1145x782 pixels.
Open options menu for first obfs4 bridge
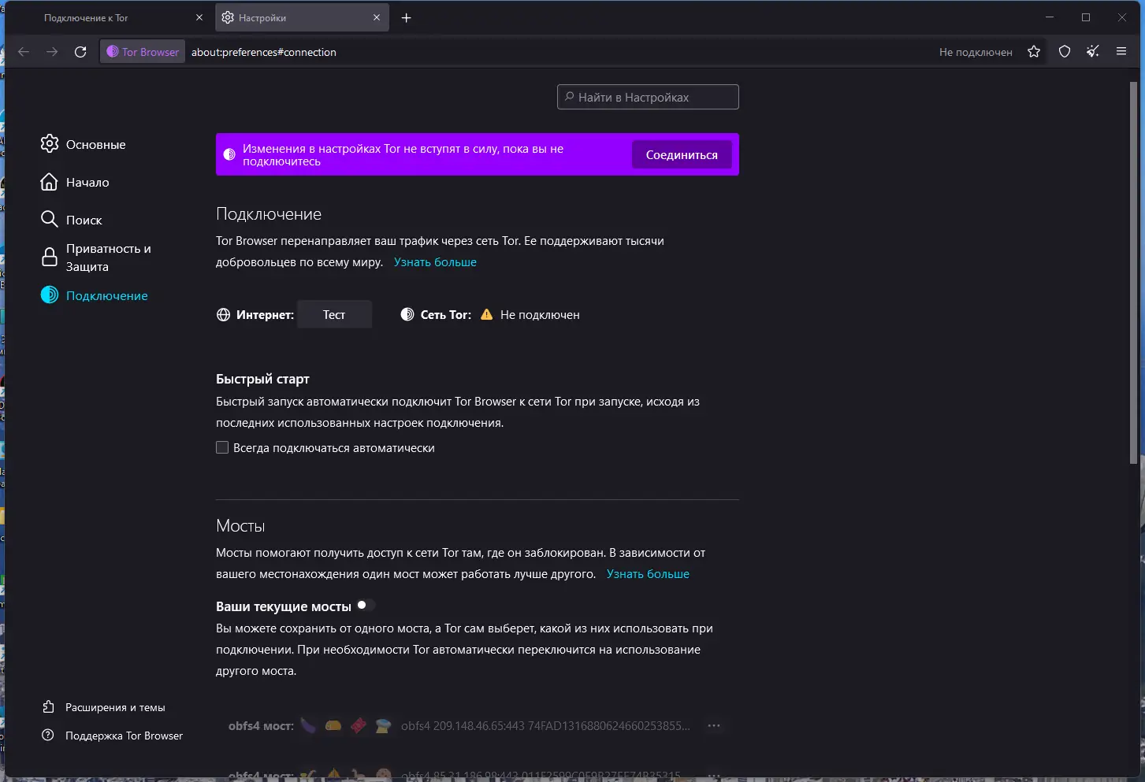point(714,725)
